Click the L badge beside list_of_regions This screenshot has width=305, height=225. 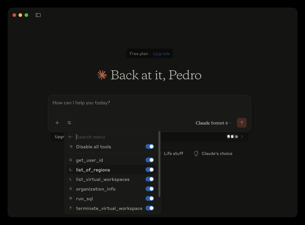[x=71, y=170]
